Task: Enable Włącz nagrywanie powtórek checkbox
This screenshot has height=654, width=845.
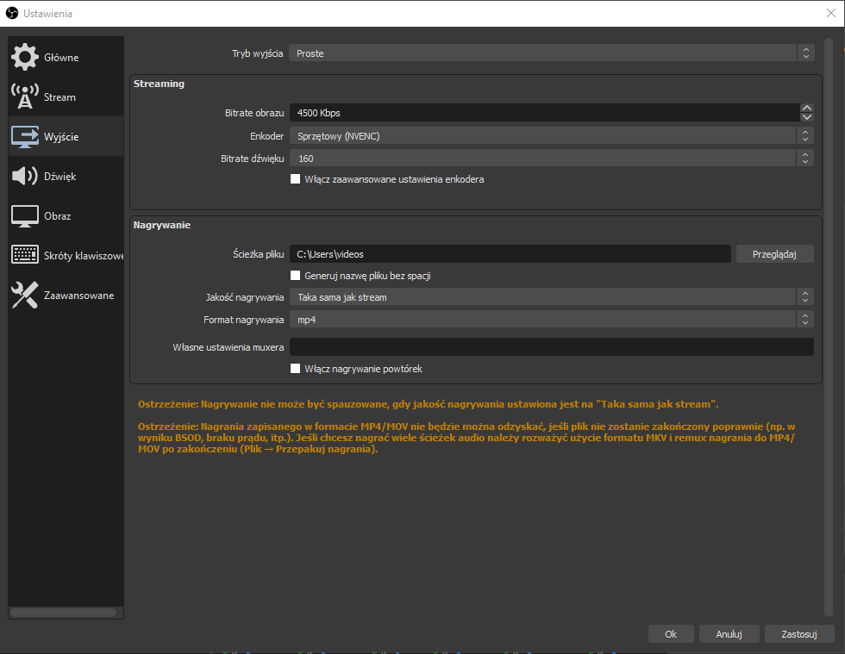Action: point(296,369)
